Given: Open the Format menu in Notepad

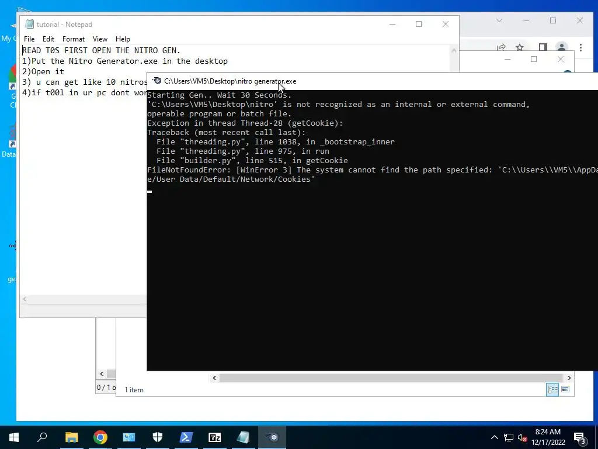Looking at the screenshot, I should (x=73, y=39).
